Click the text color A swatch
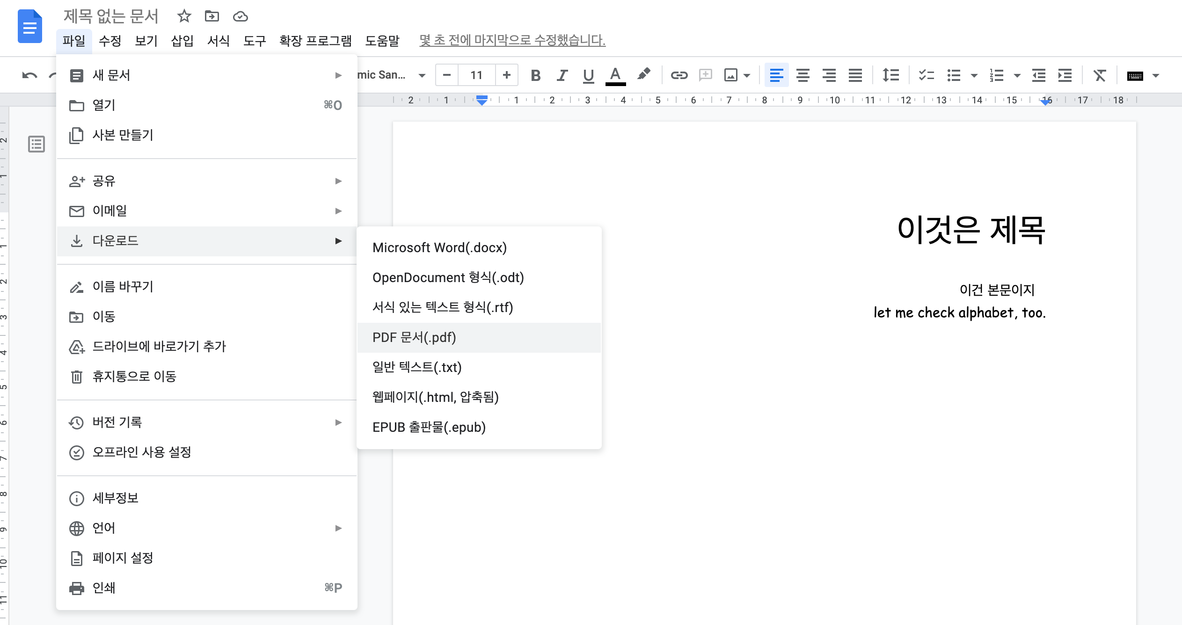 point(615,75)
